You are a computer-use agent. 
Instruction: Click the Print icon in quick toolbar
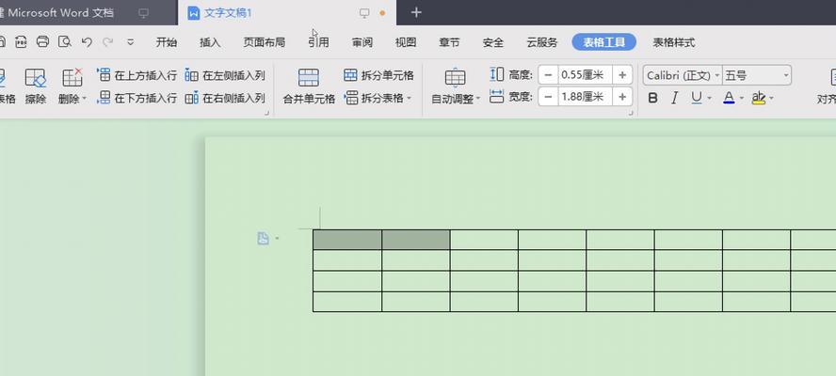click(x=42, y=42)
